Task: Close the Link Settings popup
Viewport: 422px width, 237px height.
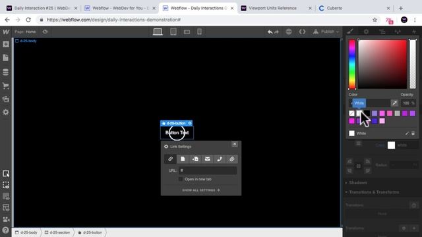Action: coord(235,144)
